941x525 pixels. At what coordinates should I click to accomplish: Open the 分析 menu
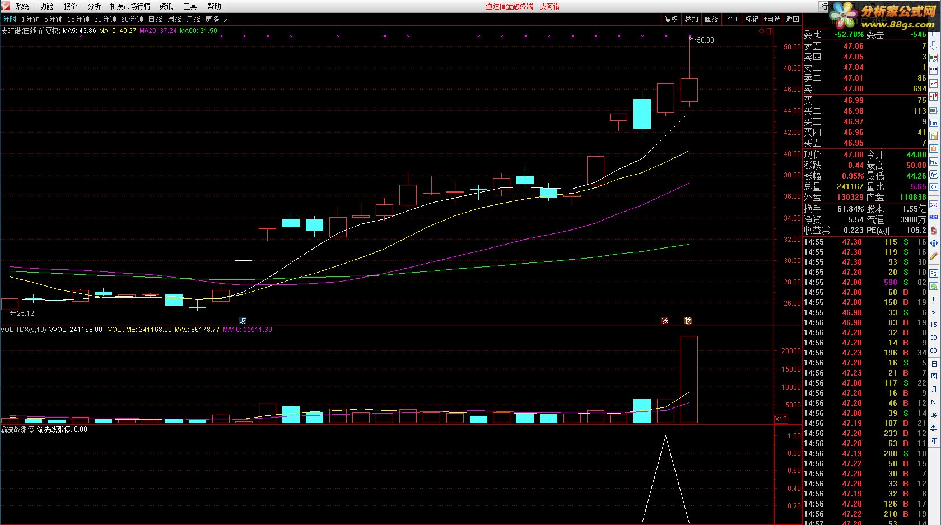(94, 6)
